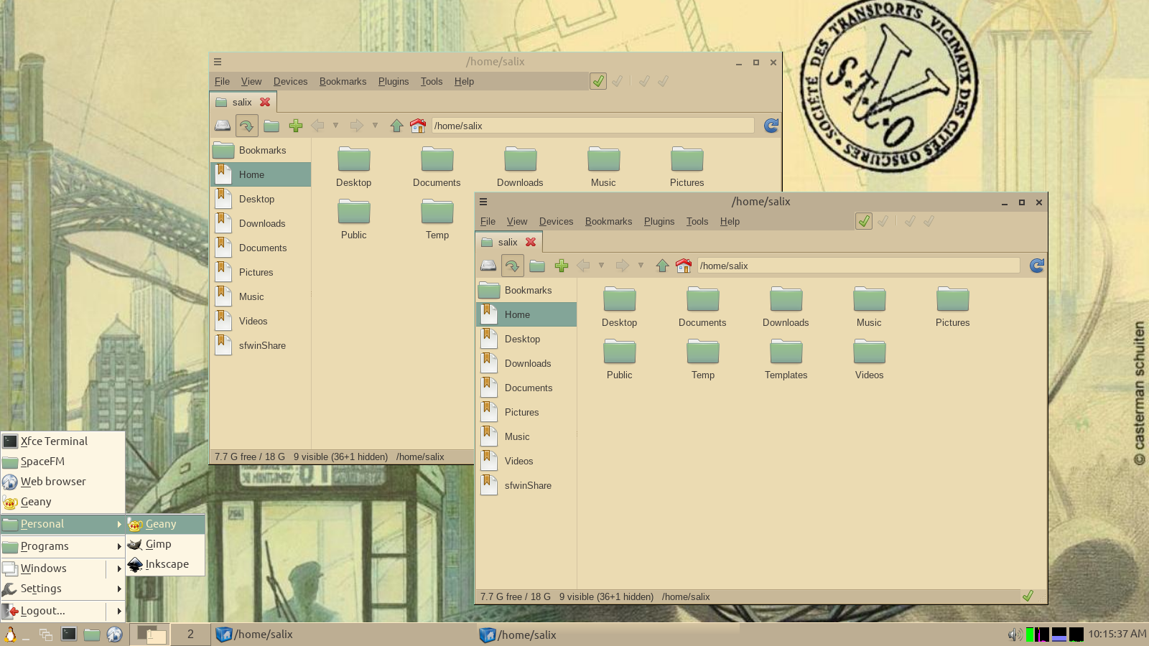Click the volume speaker icon in the system tray
The width and height of the screenshot is (1149, 646).
coord(1015,634)
